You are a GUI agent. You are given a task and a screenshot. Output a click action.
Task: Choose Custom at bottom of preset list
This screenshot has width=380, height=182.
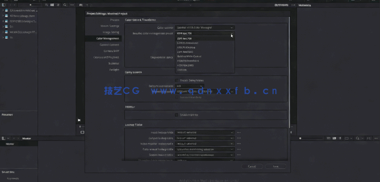click(205, 70)
